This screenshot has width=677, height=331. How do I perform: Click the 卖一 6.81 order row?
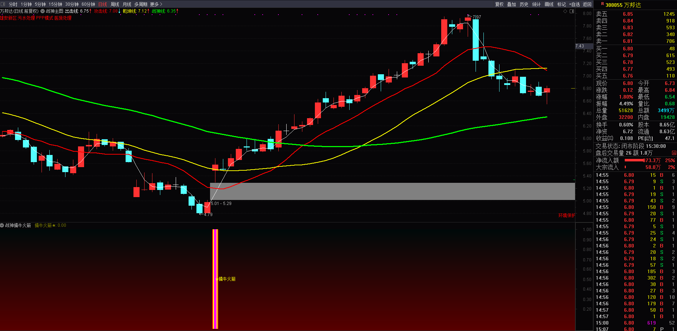635,41
